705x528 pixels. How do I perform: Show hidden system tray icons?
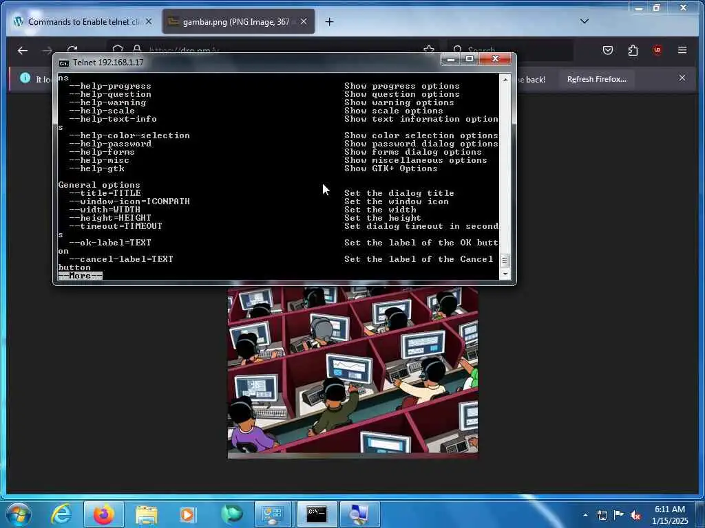(x=585, y=516)
